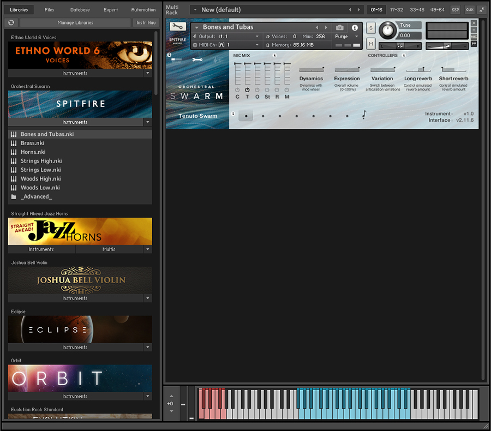This screenshot has width=491, height=431.
Task: Click the AUX button on instrument header
Action: tap(474, 37)
